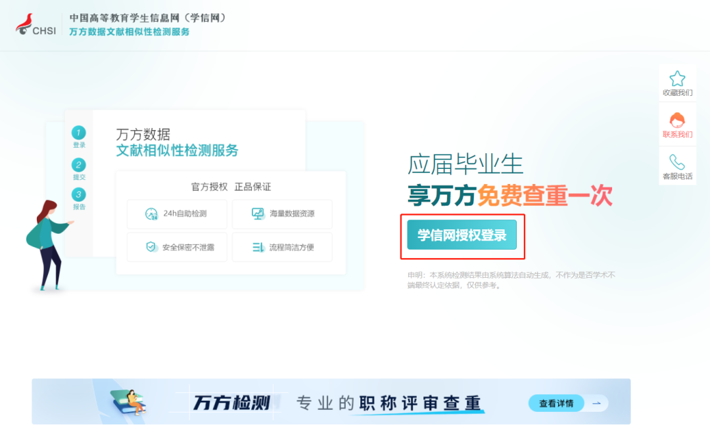Image resolution: width=710 pixels, height=429 pixels.
Task: Click the 万方数据 card title
Action: (143, 135)
